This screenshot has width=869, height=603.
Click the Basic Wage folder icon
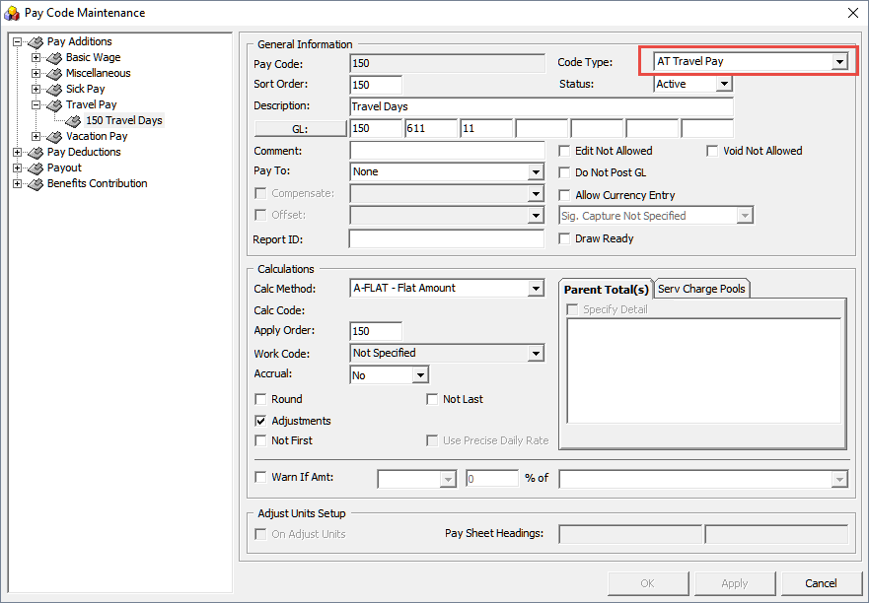coord(54,57)
